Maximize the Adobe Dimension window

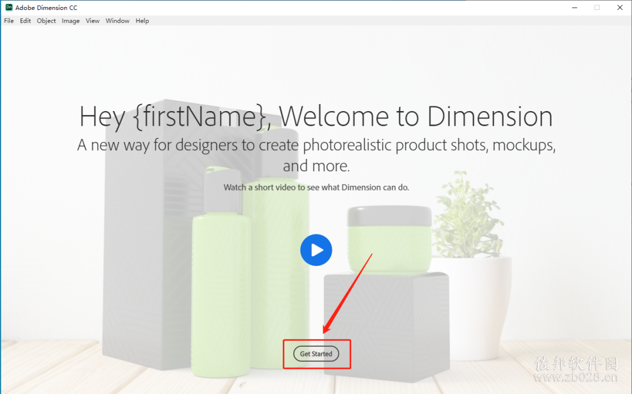(x=597, y=8)
